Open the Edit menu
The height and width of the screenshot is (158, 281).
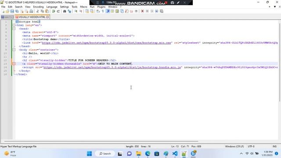point(10,7)
